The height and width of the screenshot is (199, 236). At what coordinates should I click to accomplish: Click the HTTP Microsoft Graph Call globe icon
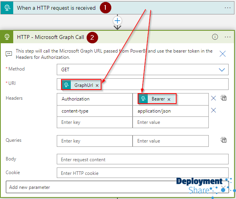[7, 37]
